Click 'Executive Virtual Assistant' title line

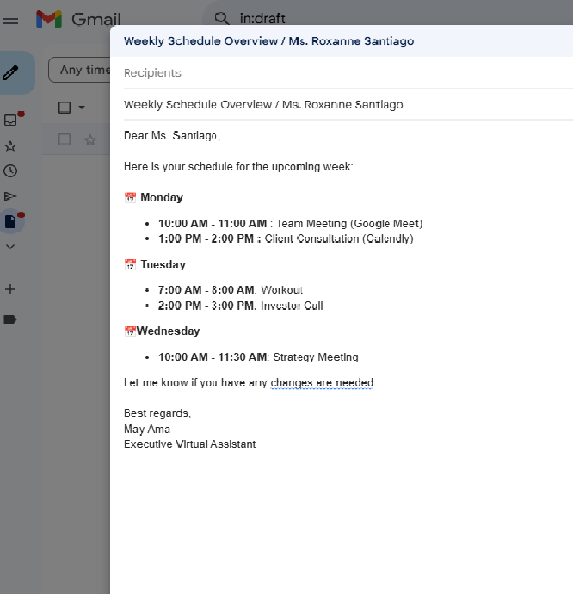190,444
